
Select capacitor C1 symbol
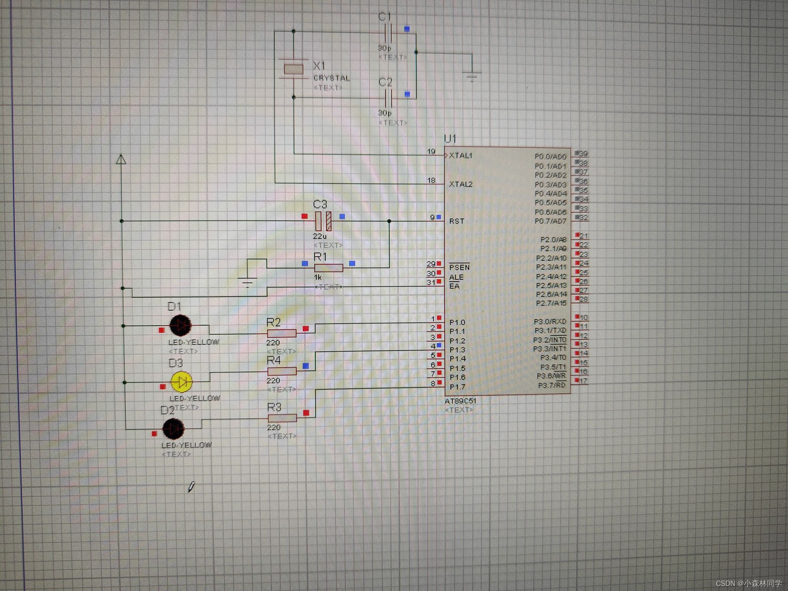coord(389,33)
